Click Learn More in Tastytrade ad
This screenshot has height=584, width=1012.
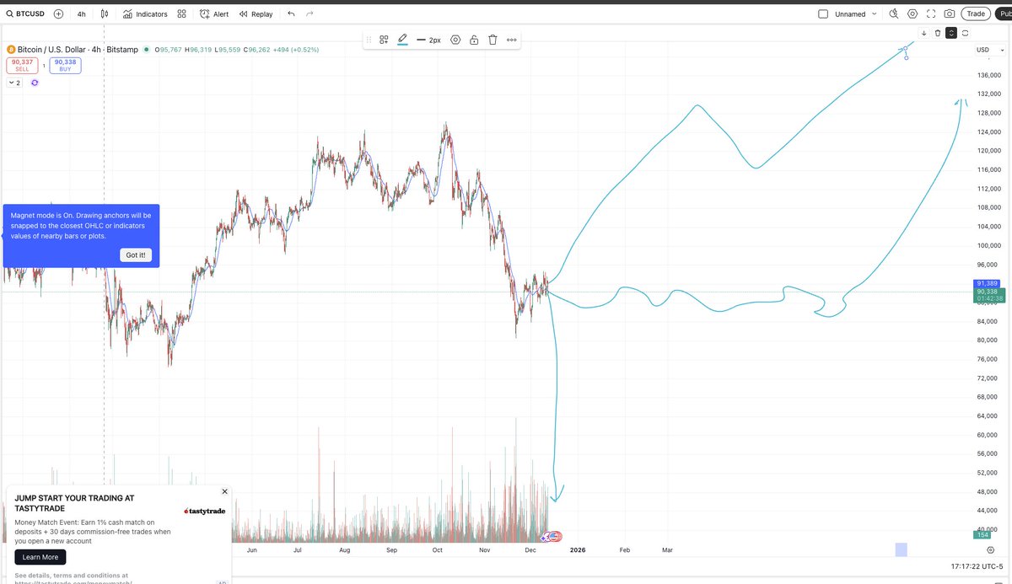[x=40, y=557]
